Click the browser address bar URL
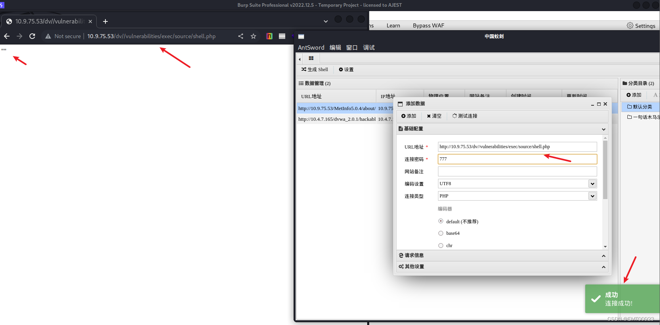Viewport: 660px width, 325px height. click(x=152, y=36)
